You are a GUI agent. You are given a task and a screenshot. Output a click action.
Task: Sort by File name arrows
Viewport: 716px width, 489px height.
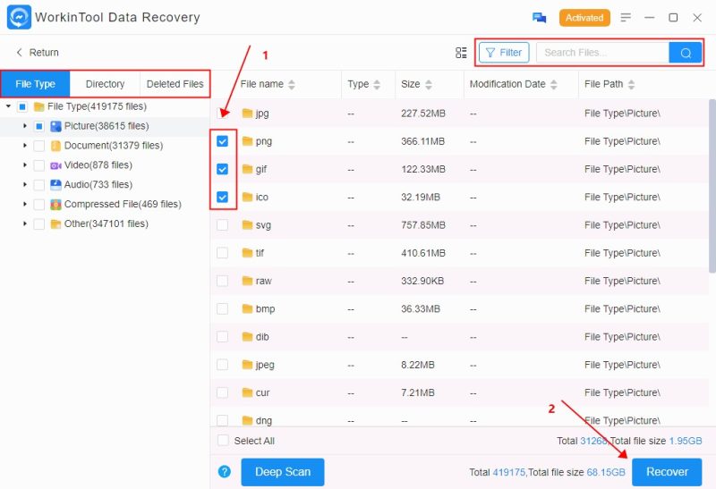tap(292, 85)
